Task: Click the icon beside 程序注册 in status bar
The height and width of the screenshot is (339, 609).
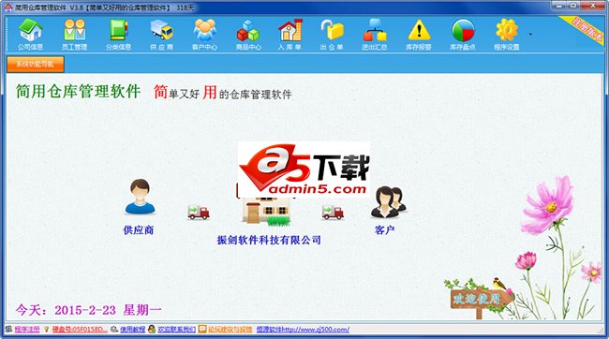Action: pyautogui.click(x=9, y=330)
